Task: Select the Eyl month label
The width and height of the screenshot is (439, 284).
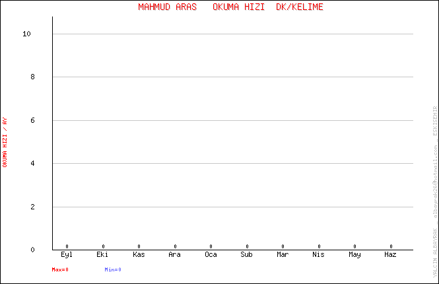Action: [67, 255]
